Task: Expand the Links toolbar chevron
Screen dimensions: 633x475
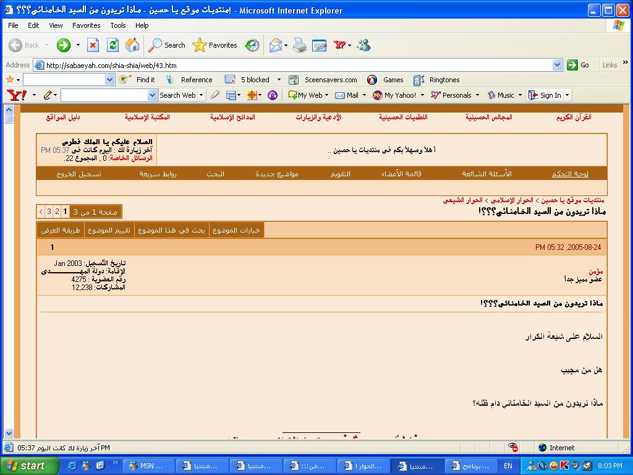Action: [x=626, y=62]
